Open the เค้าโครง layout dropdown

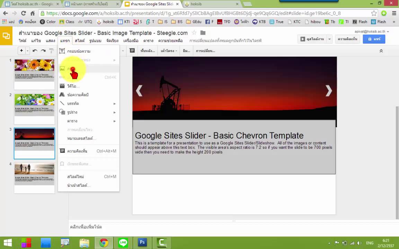[x=168, y=51]
